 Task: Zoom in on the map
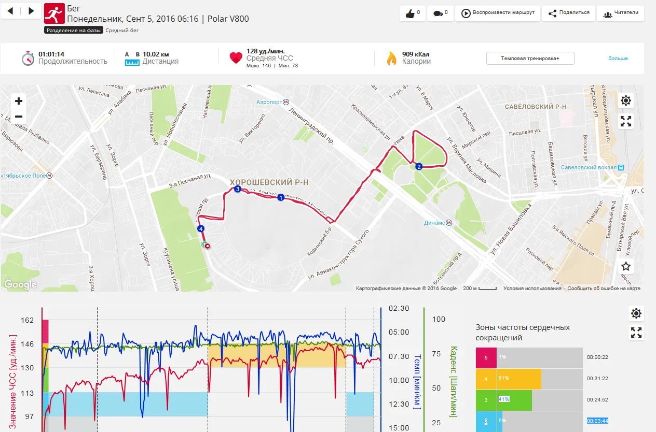point(19,101)
